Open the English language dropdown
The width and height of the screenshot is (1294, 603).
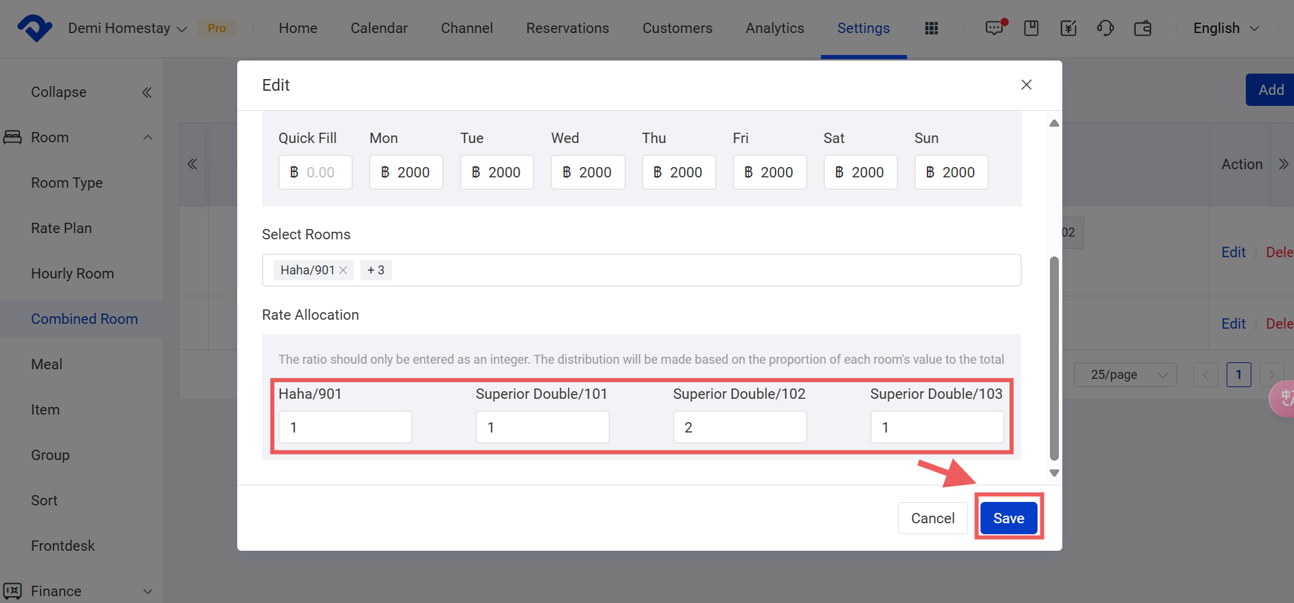point(1225,28)
